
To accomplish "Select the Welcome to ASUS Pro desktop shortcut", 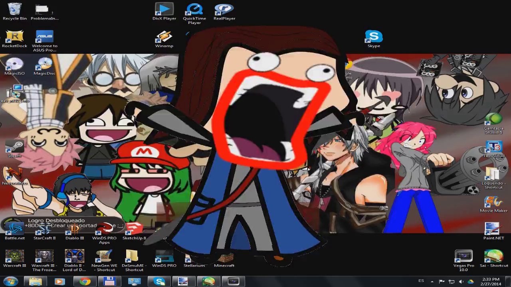I will 45,41.
